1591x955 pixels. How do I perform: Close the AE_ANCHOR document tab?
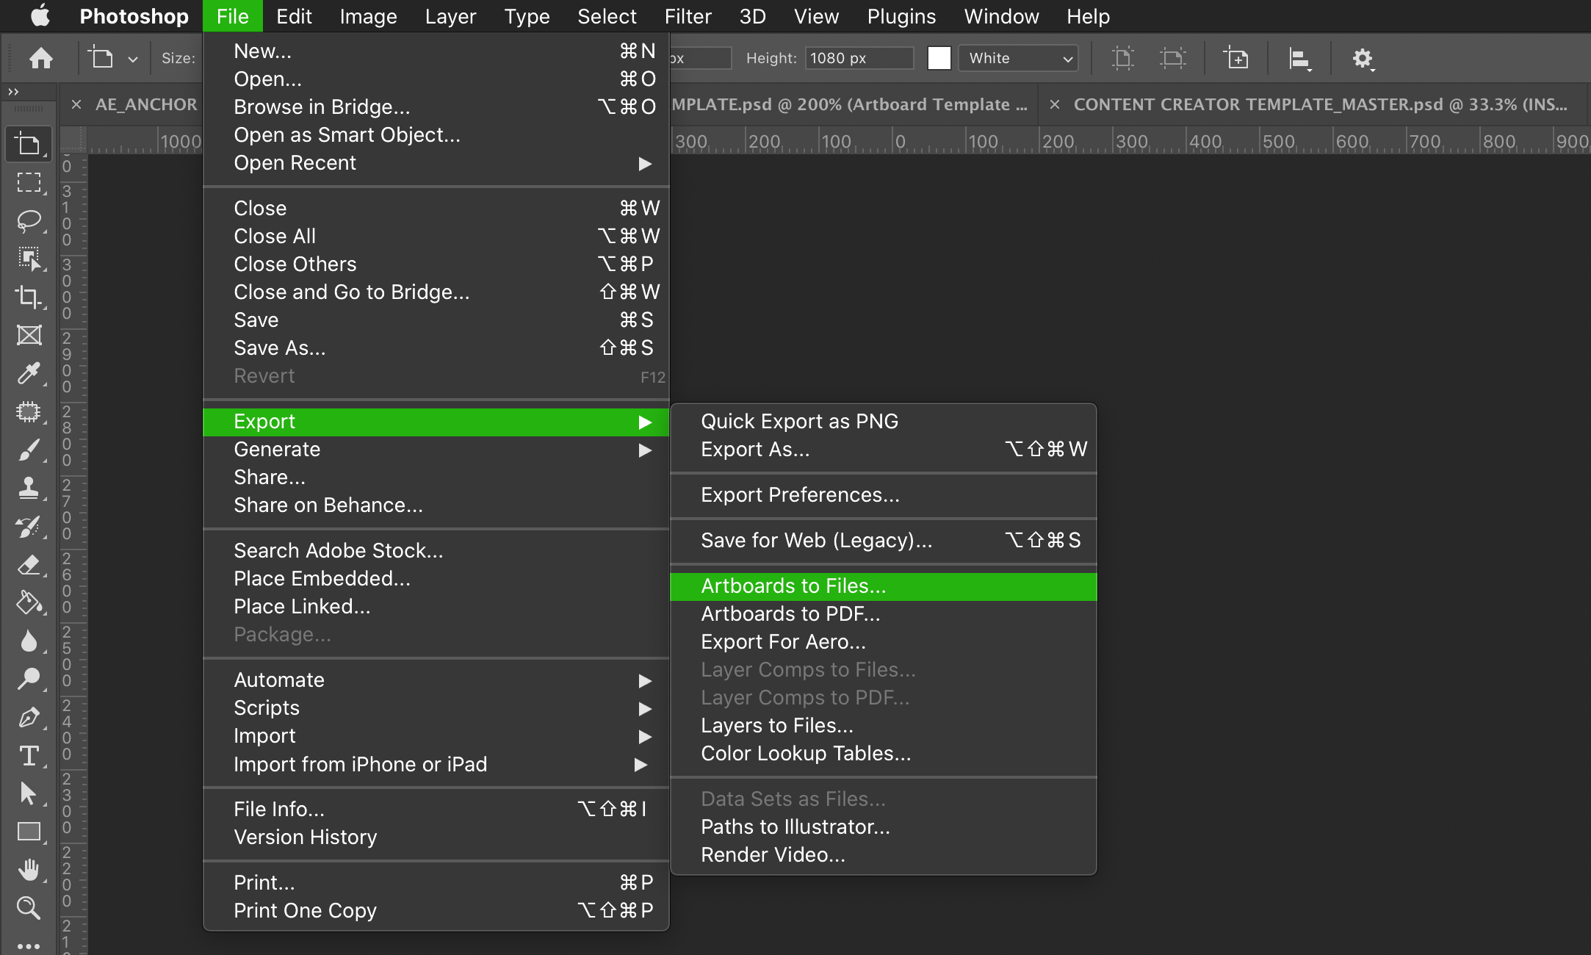(76, 104)
